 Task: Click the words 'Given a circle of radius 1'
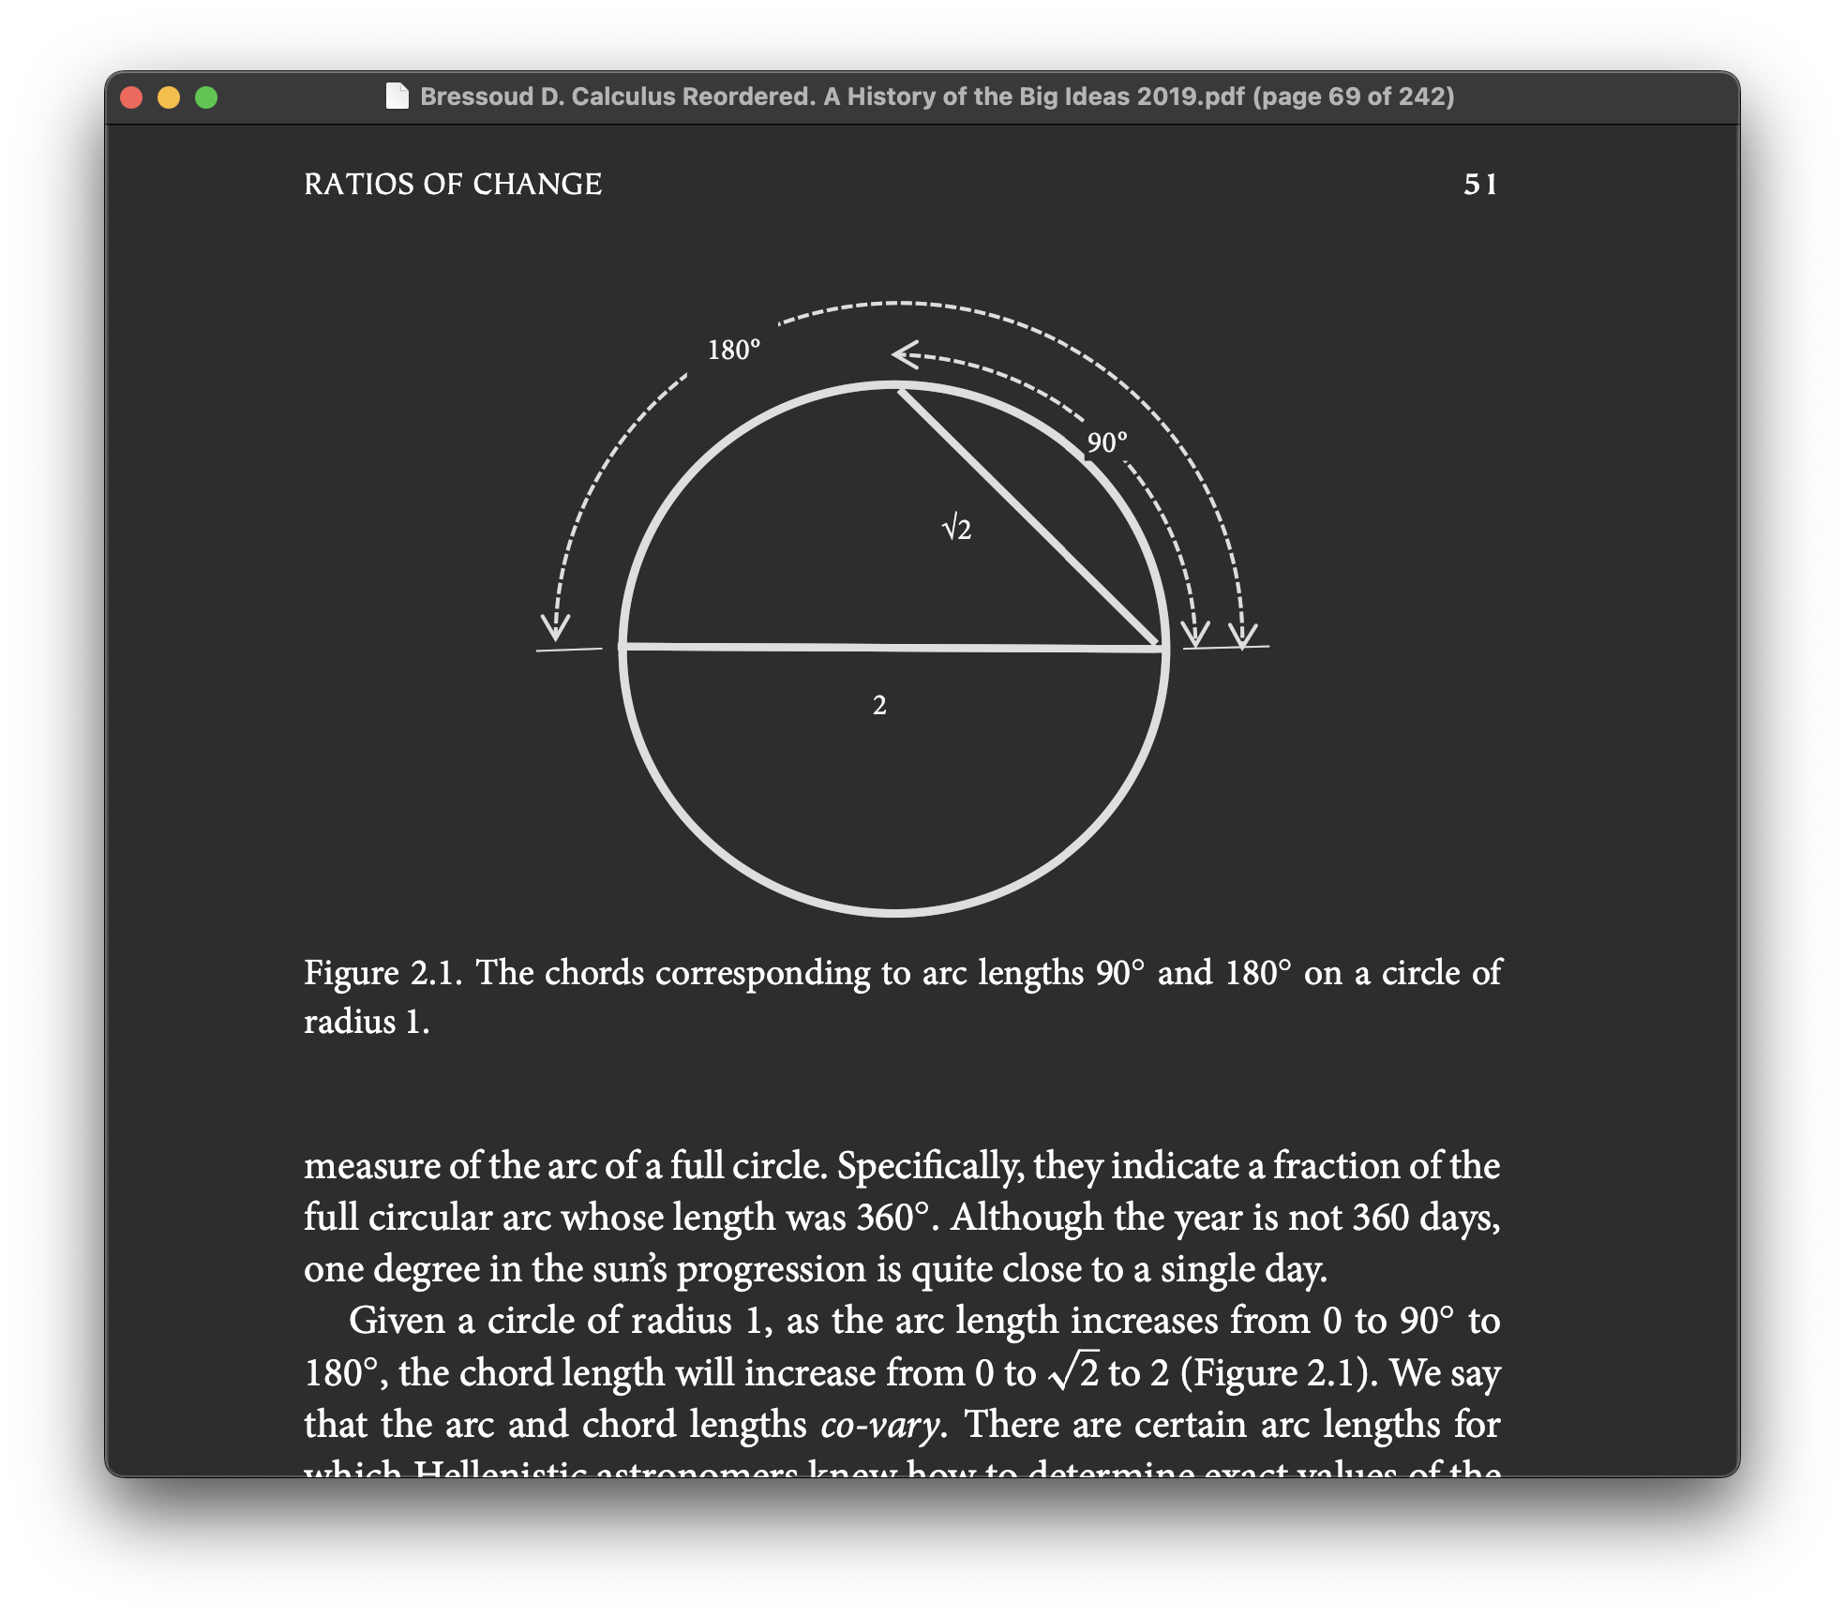point(561,1321)
